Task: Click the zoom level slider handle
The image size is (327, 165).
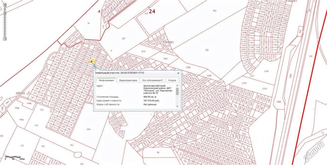Action: pos(5,14)
